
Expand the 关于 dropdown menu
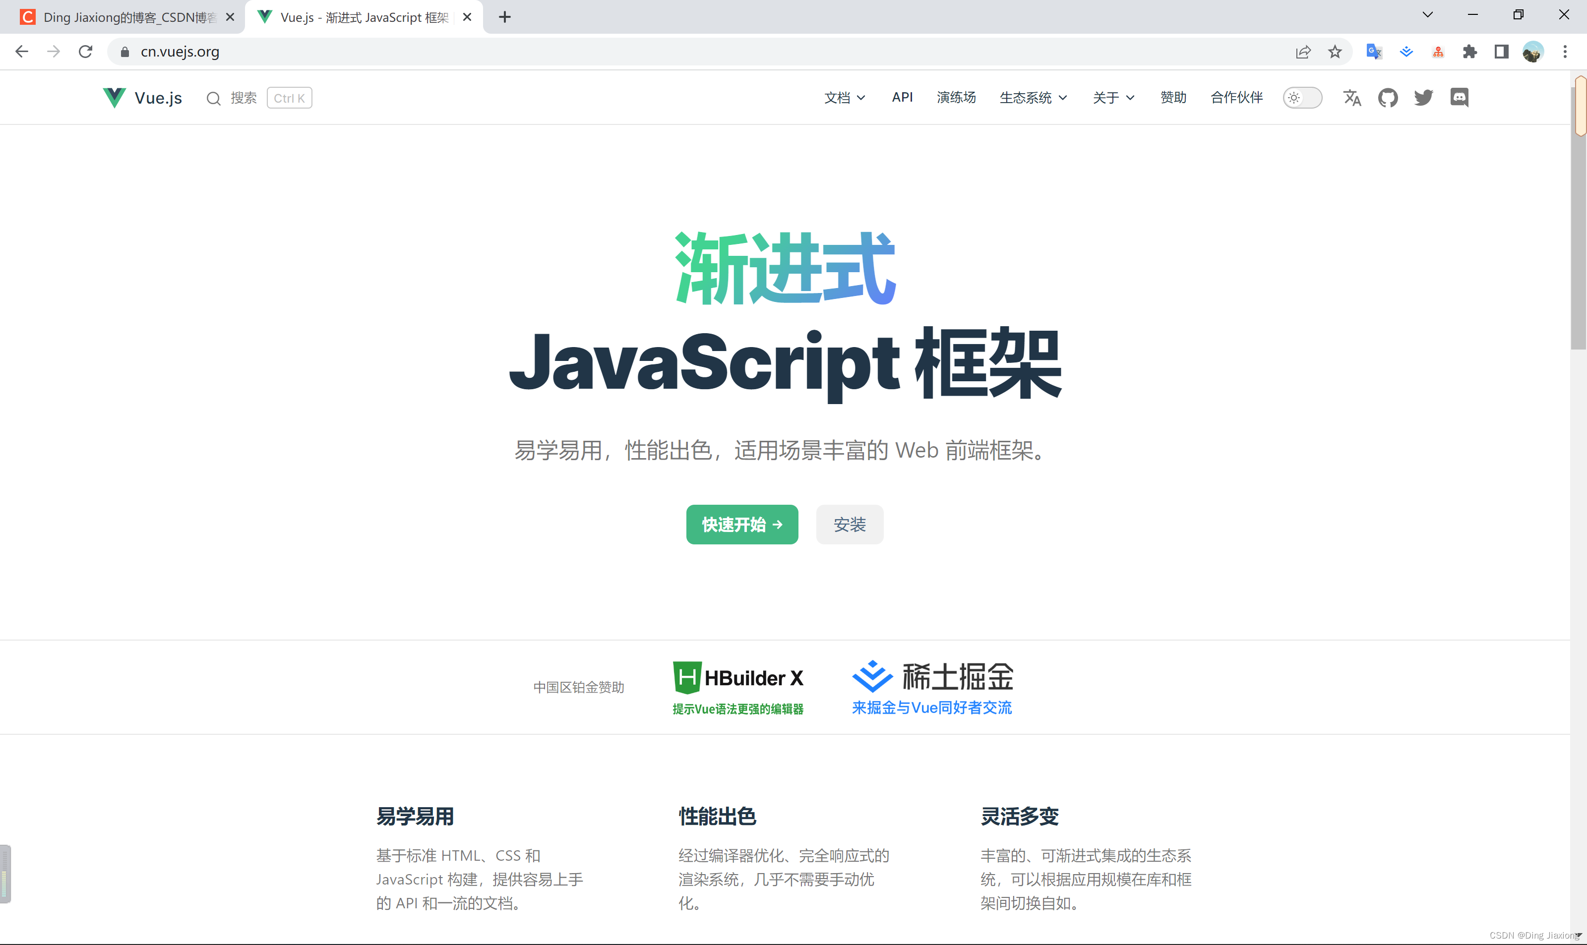[1113, 98]
